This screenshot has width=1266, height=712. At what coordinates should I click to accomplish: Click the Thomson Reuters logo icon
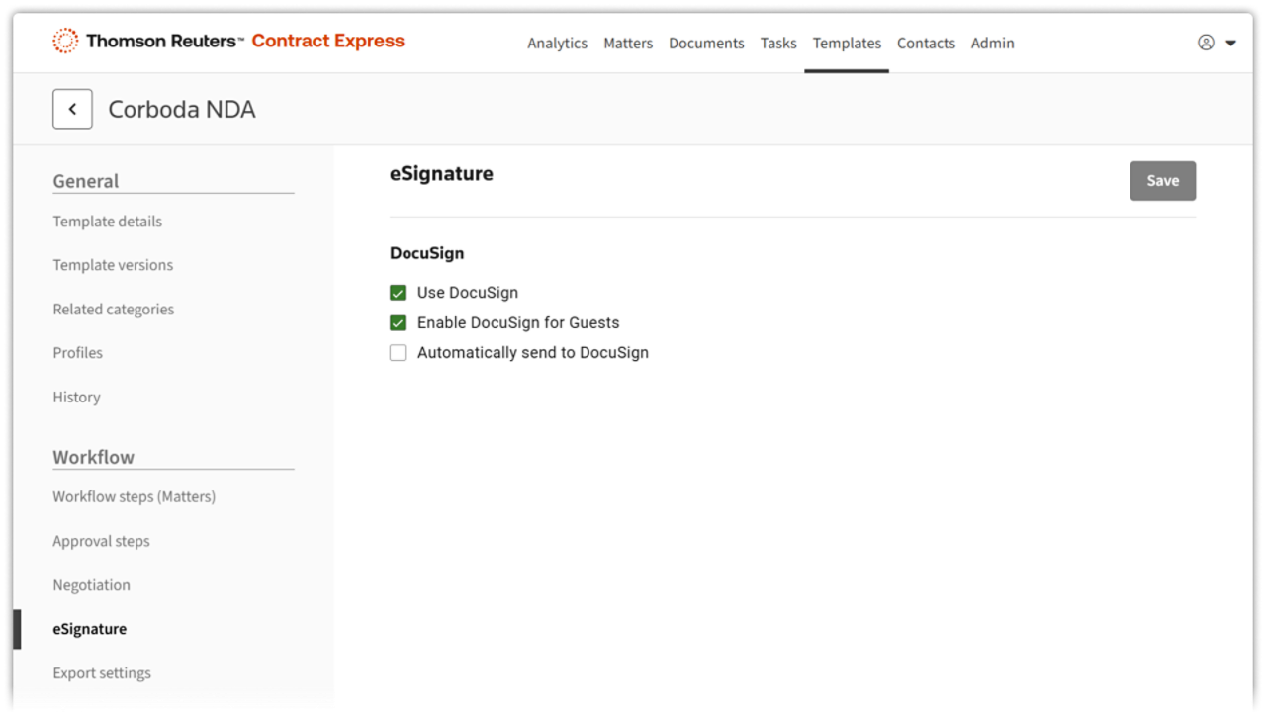click(x=65, y=42)
